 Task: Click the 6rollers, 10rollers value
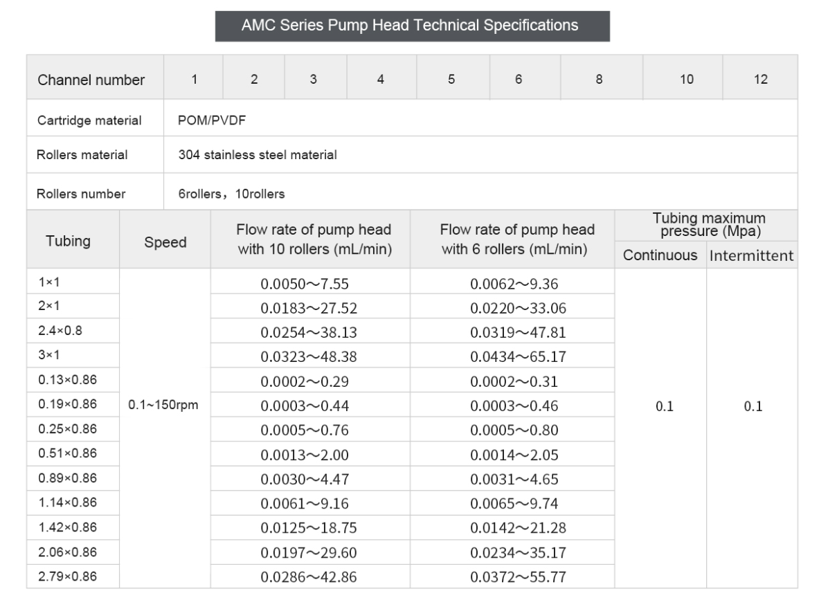pos(231,194)
